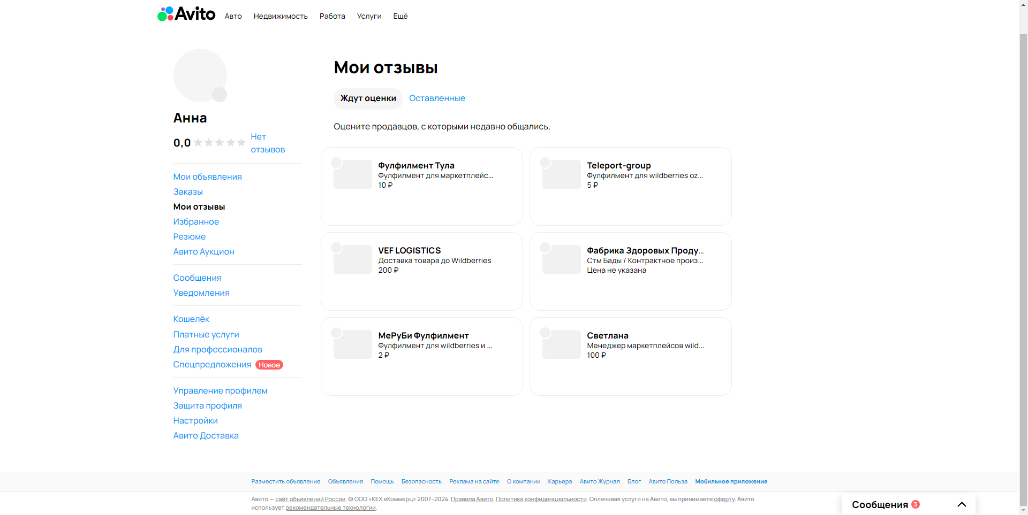This screenshot has height=515, width=1028.
Task: Open the МеРуБи Фулфилмент seller card
Action: pos(422,356)
